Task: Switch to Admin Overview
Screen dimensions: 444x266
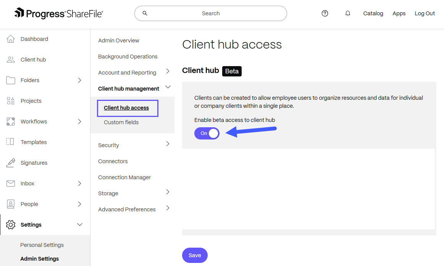Action: point(118,40)
